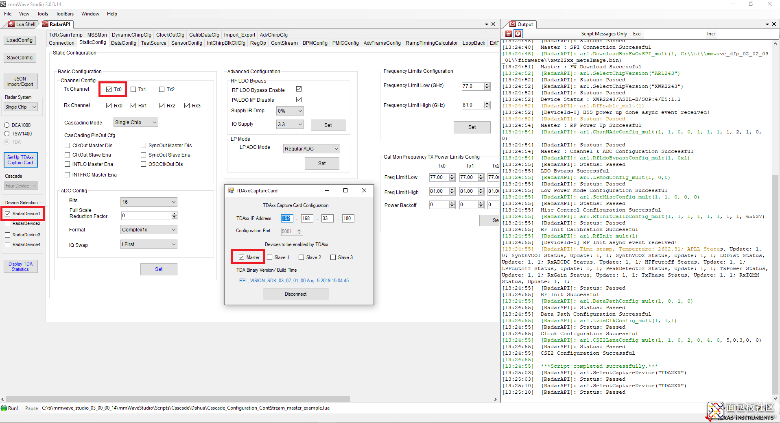
Task: Click the SaveConfig button
Action: click(20, 58)
